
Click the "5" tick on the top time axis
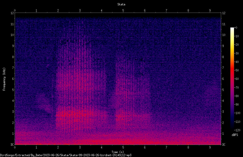point(123,11)
